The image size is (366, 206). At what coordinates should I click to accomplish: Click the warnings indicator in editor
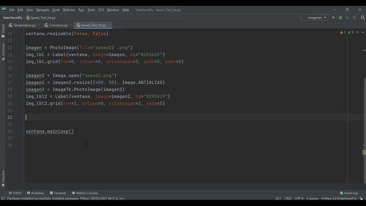343,33
